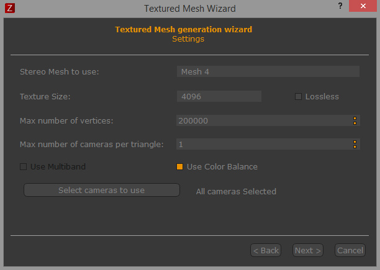The width and height of the screenshot is (380, 270).
Task: Close the Textured Mesh Wizard window
Action: click(x=363, y=6)
